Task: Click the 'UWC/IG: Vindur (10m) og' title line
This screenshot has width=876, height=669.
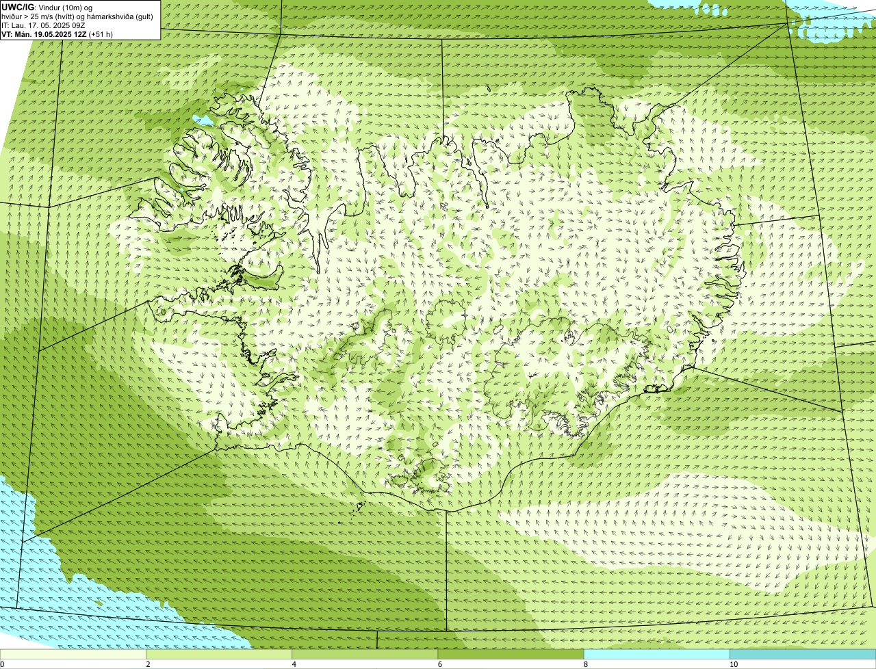Action: click(x=47, y=8)
